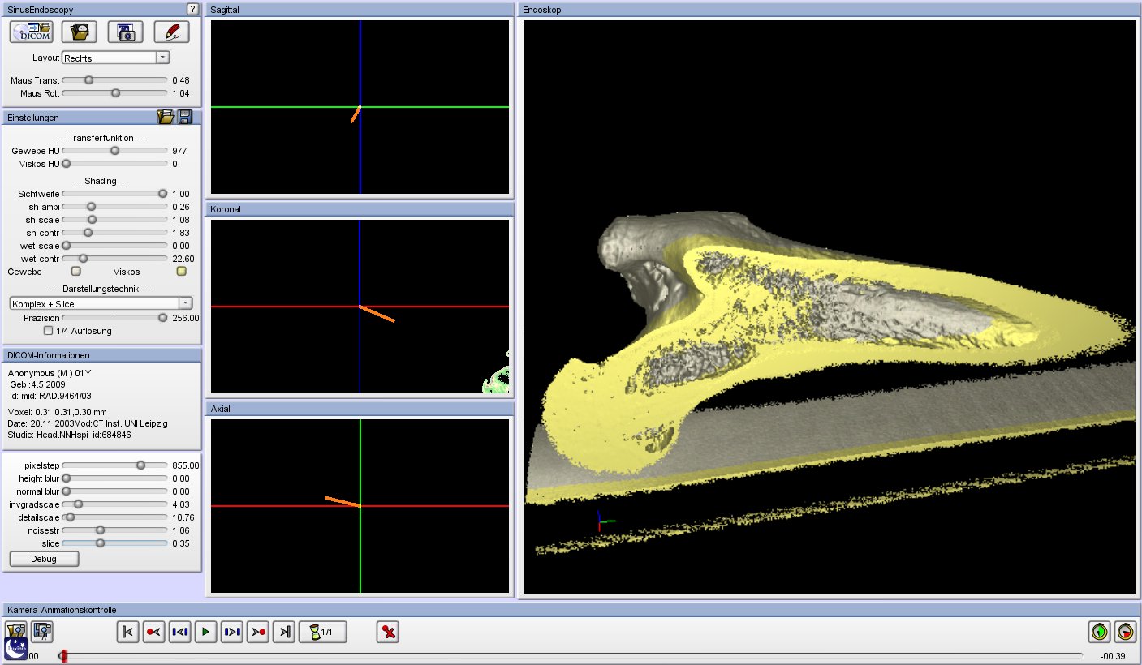This screenshot has height=665, width=1142.
Task: Click the DICOM import button
Action: (x=32, y=32)
